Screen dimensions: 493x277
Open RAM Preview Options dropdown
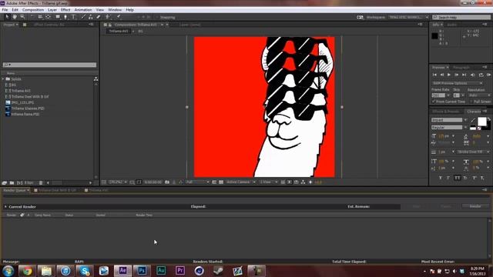[x=458, y=83]
